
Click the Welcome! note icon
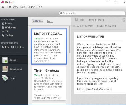3,27
